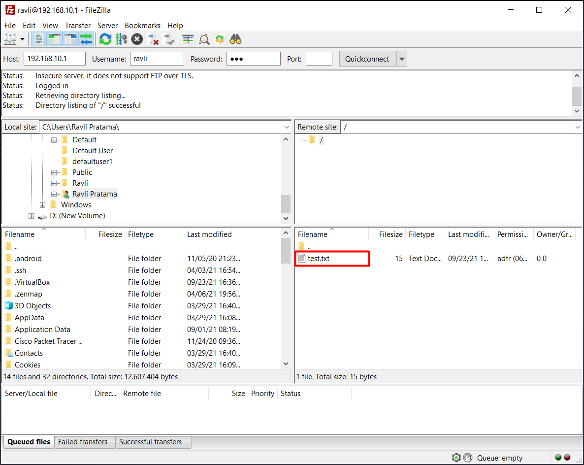Open the Site Manager icon
Screen dimensions: 584x465
tap(9, 39)
